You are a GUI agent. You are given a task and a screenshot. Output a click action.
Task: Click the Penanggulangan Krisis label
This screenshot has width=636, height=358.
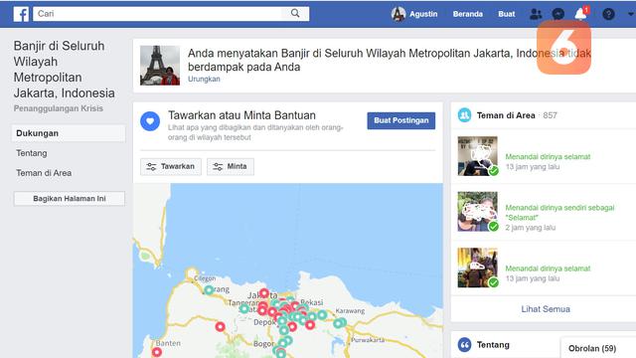point(59,108)
